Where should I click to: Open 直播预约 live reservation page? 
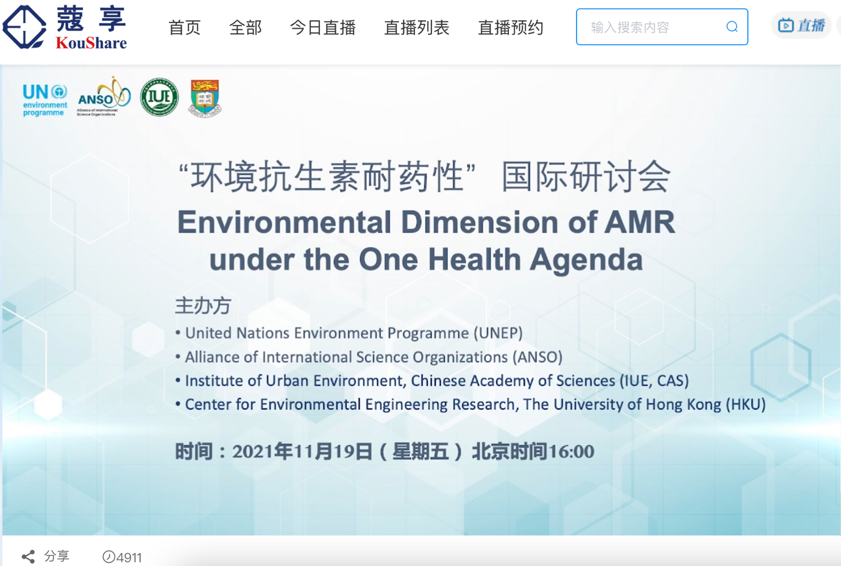(510, 27)
